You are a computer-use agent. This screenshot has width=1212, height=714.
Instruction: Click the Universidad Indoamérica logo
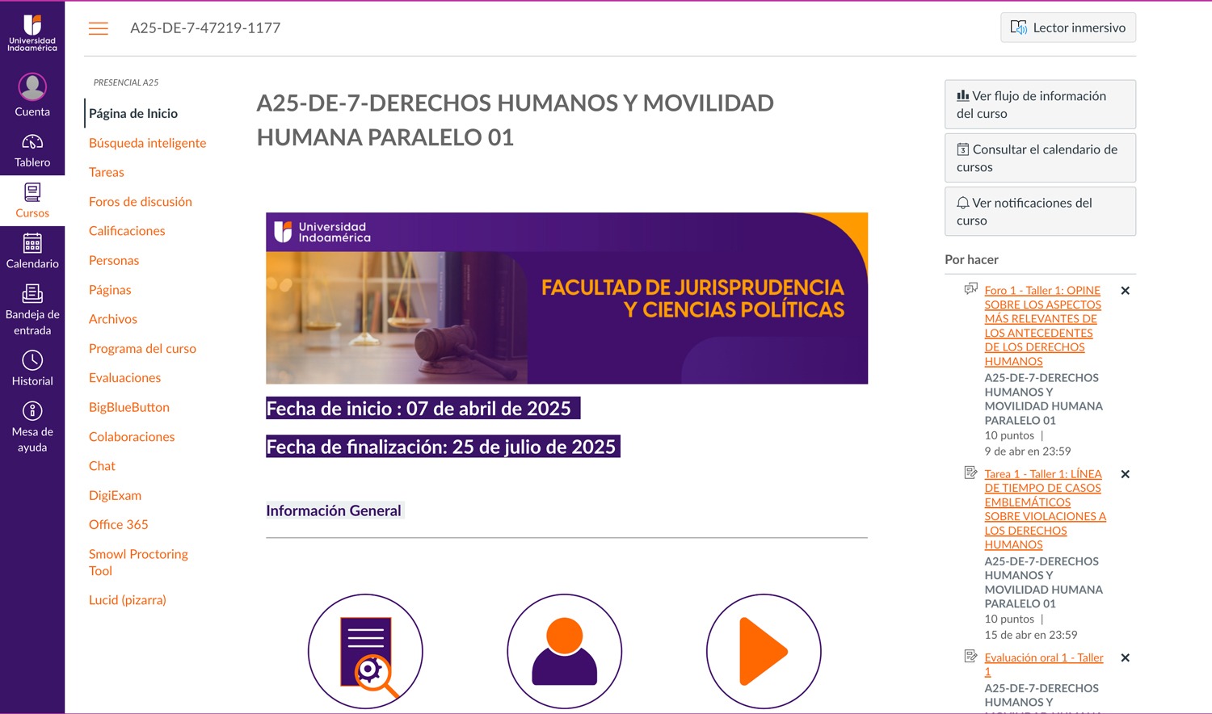32,32
